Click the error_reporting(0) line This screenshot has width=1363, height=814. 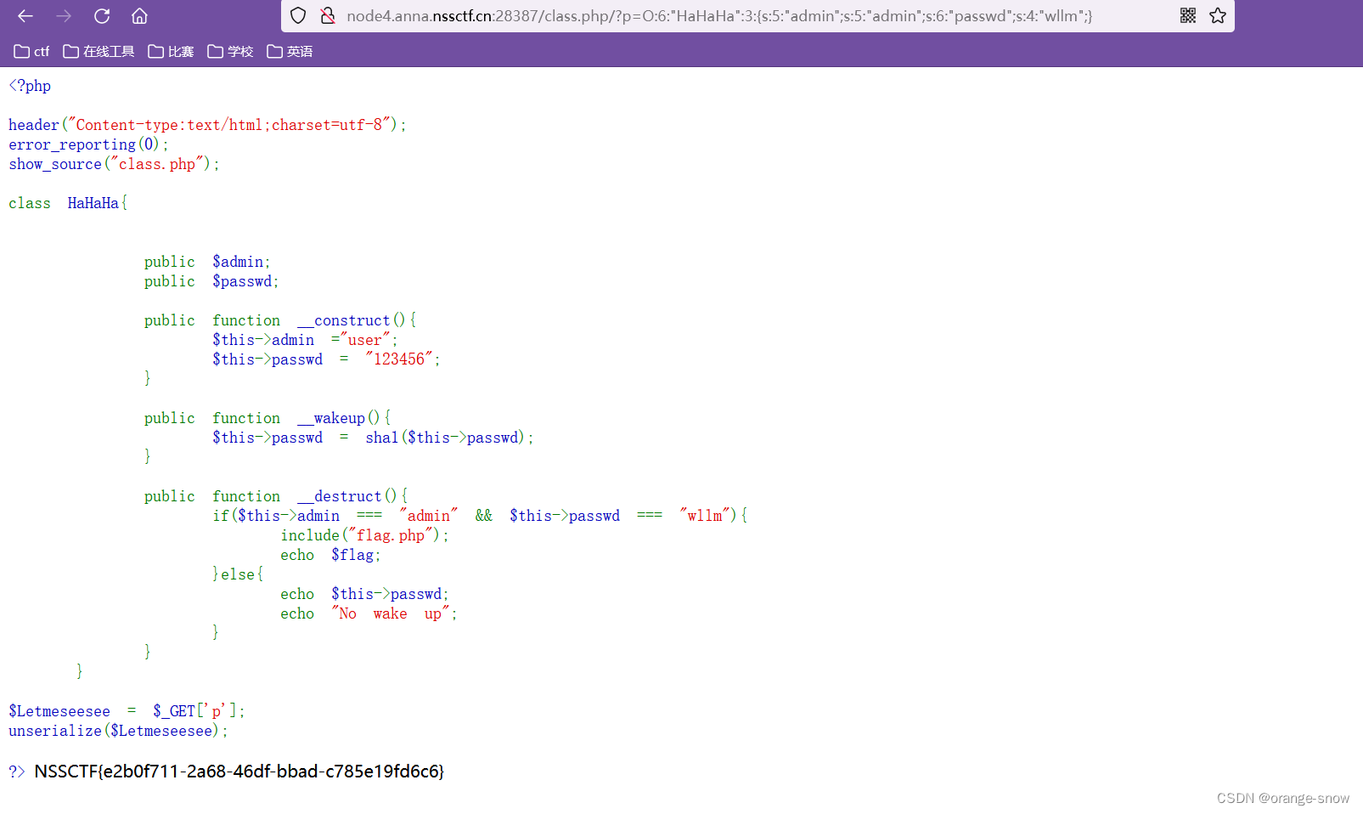click(88, 144)
